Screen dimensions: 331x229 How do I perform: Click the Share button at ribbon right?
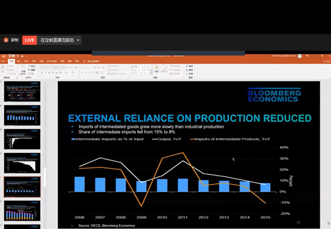(326, 62)
